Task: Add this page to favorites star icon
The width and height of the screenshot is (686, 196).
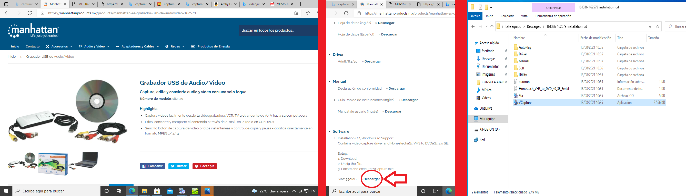Action: (296, 13)
